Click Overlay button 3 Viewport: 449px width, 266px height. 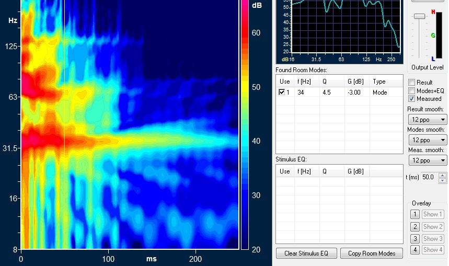(414, 239)
